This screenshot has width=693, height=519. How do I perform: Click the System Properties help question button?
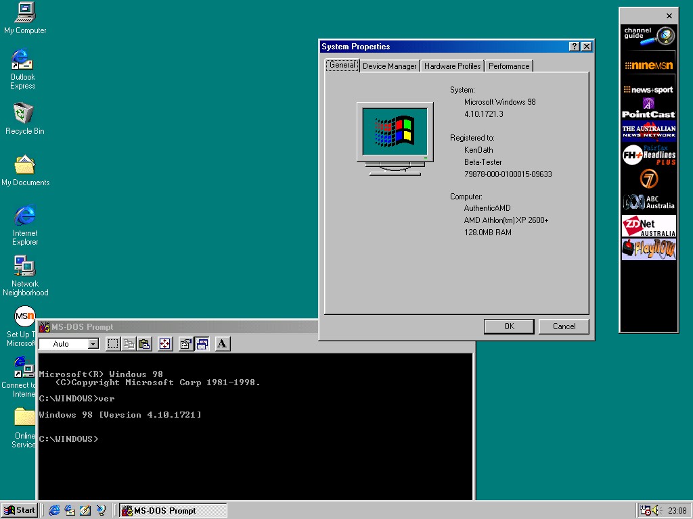pos(574,47)
